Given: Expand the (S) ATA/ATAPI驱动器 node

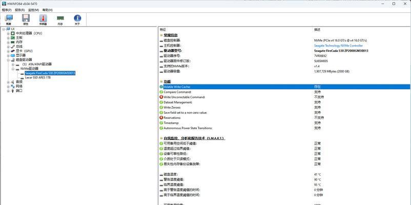Looking at the screenshot, I should [13, 64].
